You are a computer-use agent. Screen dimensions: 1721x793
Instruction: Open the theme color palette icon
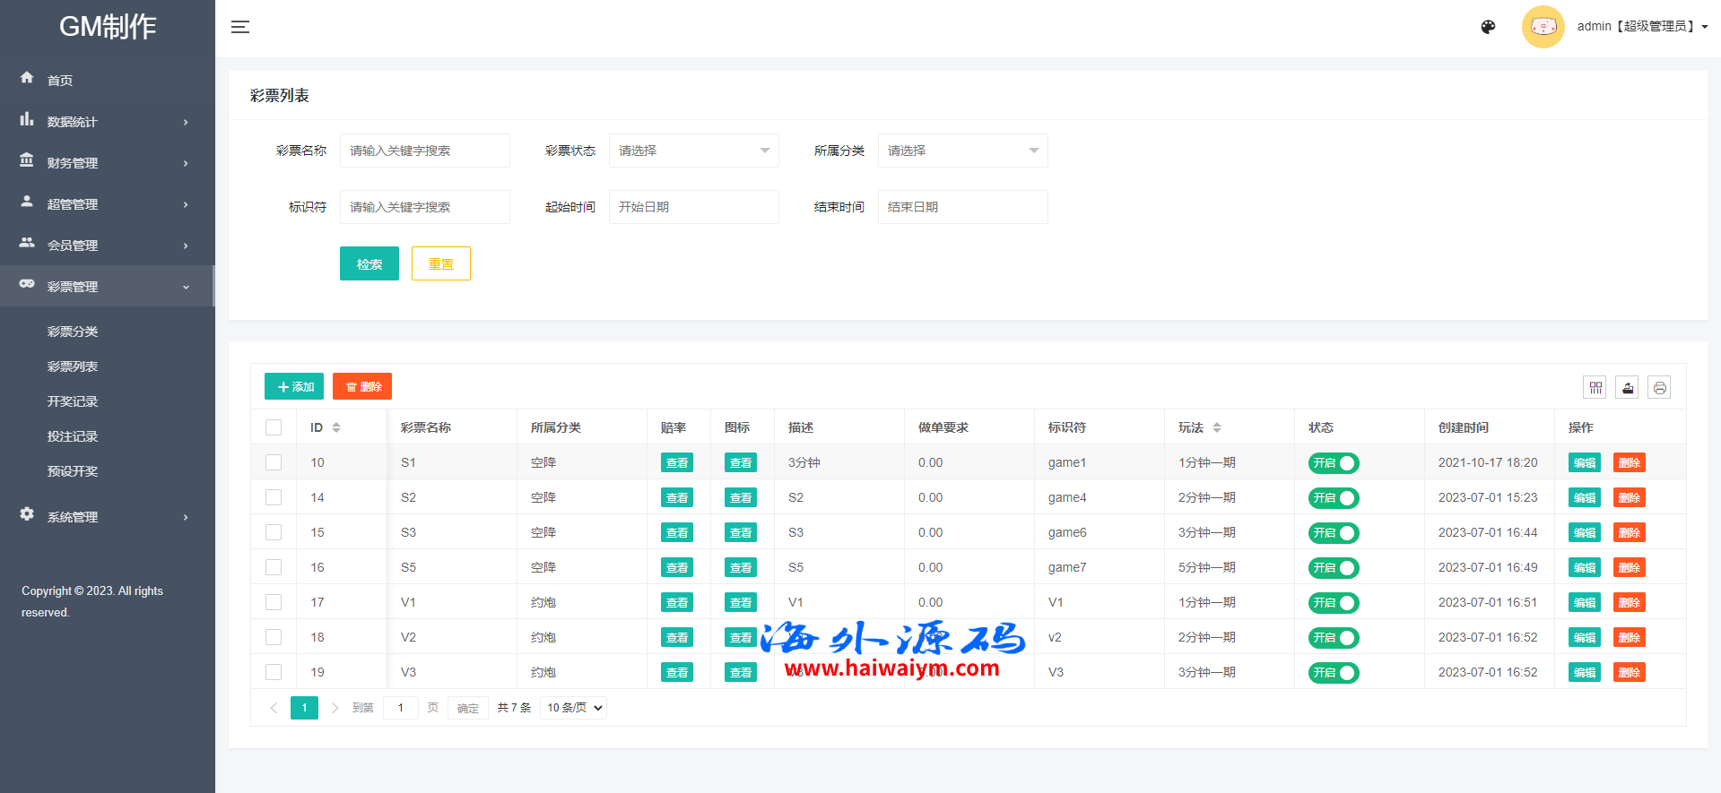[x=1488, y=27]
